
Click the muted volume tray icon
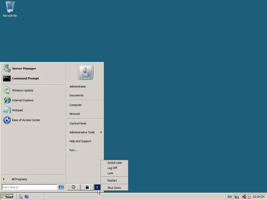pyautogui.click(x=248, y=197)
